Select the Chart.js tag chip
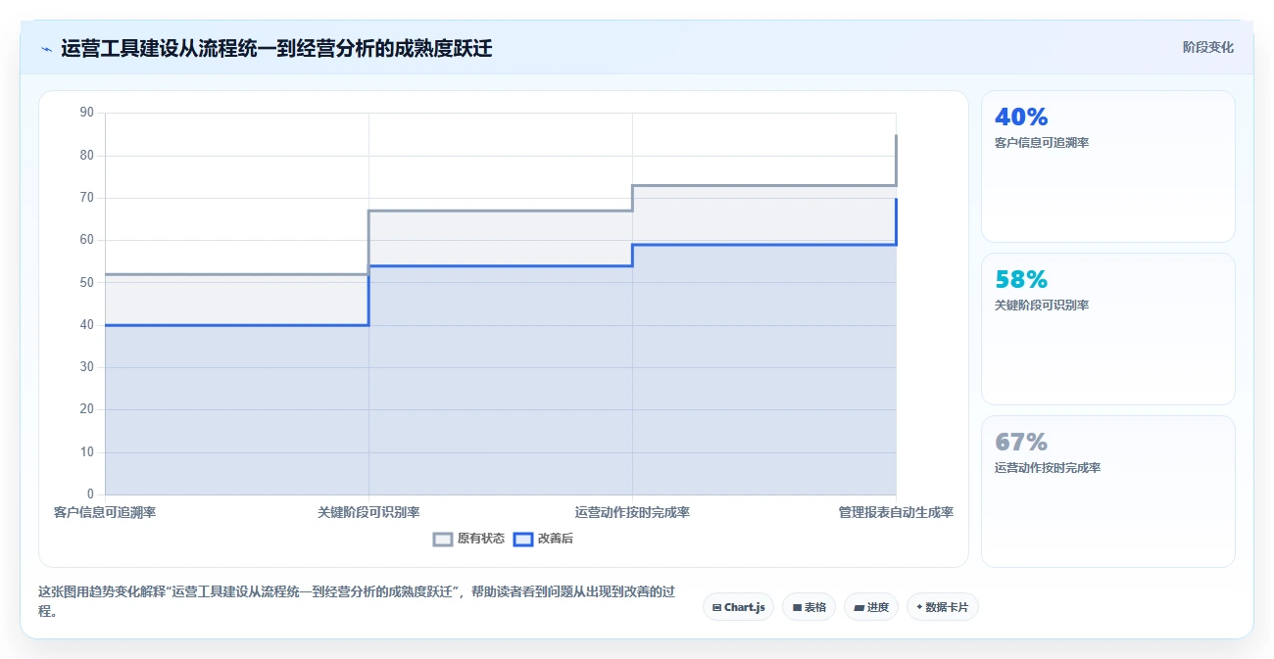The image size is (1274, 659). [738, 607]
